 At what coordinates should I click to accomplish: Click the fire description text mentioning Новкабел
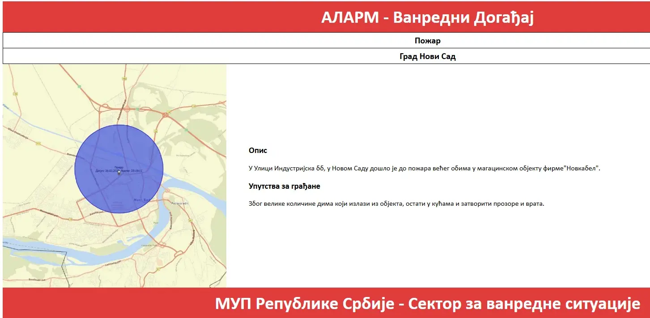[424, 168]
